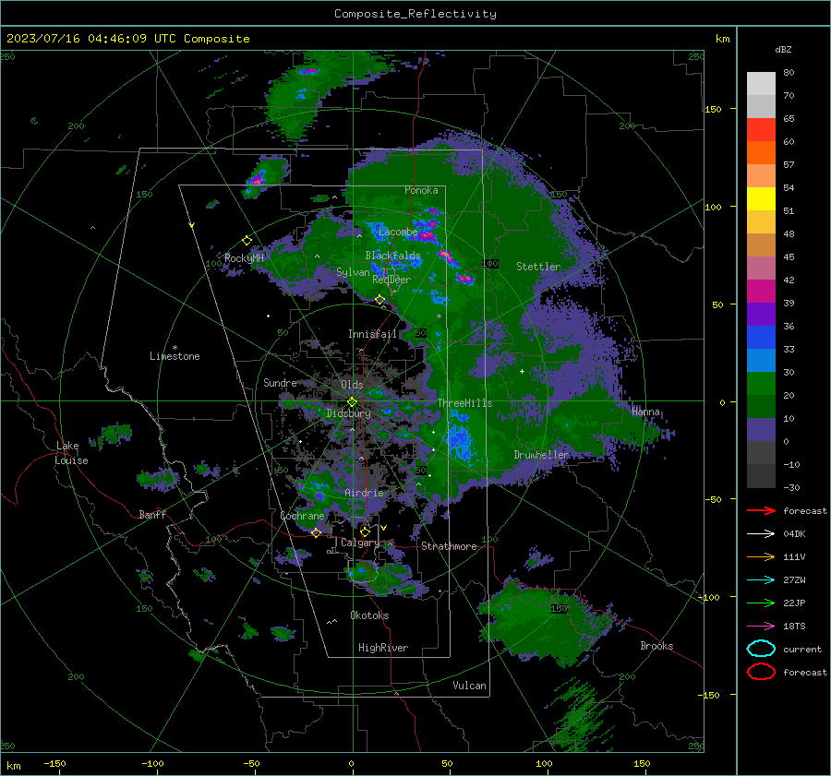Click the cyan 27ZW arrow icon

click(x=761, y=580)
